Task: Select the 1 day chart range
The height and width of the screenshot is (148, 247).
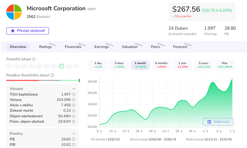Action: 98,65
